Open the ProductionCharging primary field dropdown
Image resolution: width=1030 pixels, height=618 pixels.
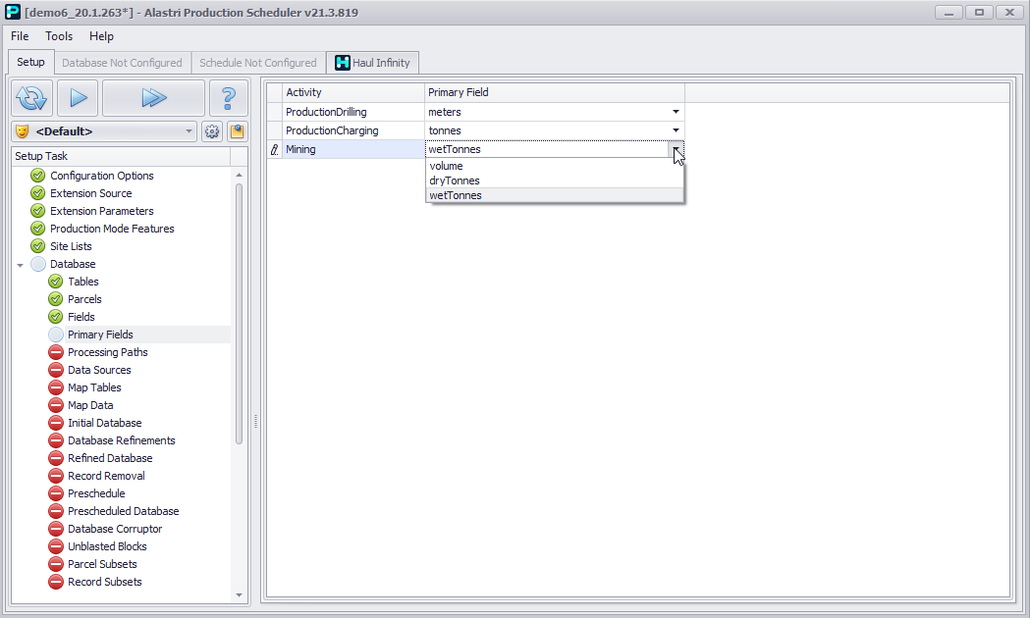676,130
